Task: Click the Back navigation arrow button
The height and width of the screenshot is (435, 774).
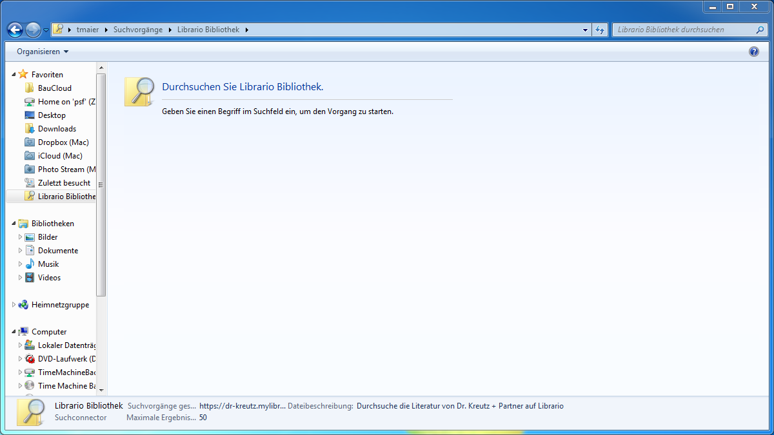Action: click(15, 30)
